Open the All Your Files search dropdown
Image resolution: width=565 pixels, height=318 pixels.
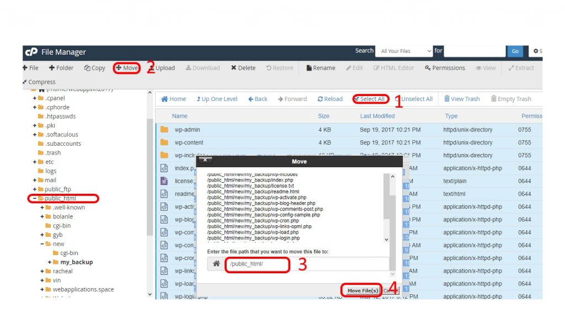tap(405, 51)
